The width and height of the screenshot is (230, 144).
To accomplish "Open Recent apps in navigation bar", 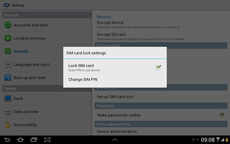I will tap(34, 140).
